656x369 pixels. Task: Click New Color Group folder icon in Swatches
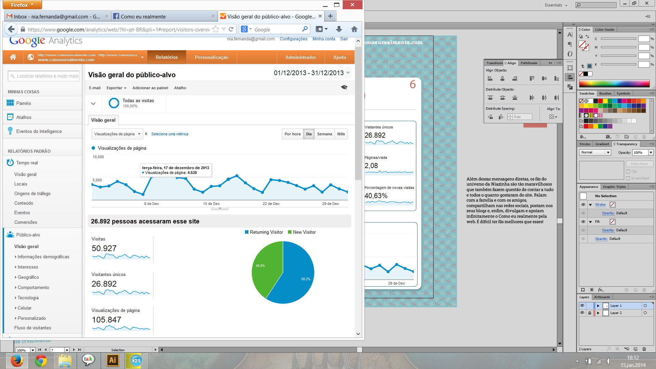pos(626,137)
